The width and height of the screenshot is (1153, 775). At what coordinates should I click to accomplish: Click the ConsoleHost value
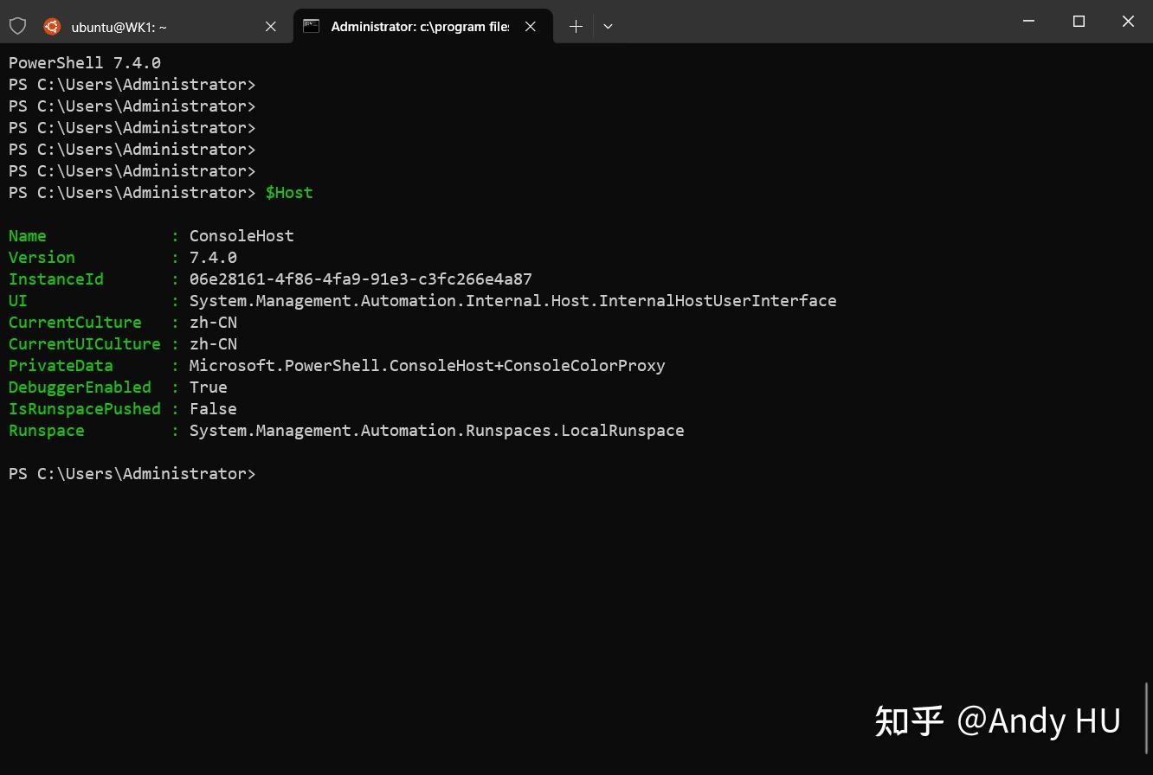coord(242,235)
